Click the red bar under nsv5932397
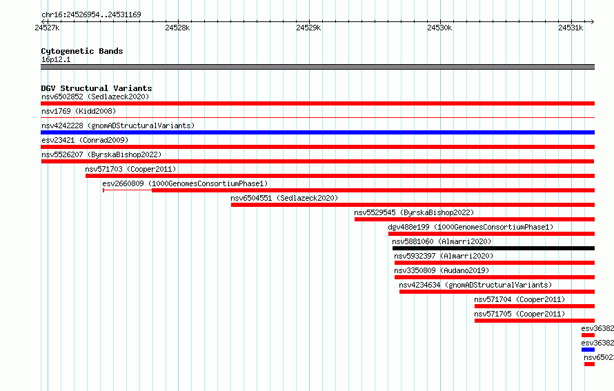The width and height of the screenshot is (614, 391). (x=495, y=263)
